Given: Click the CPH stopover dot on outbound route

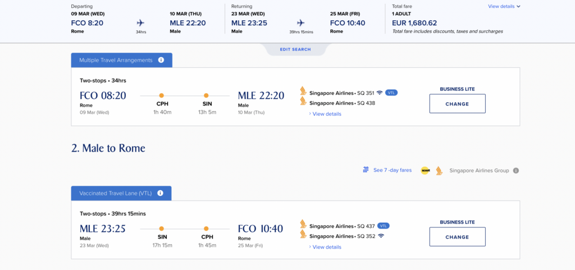Looking at the screenshot, I should [161, 95].
